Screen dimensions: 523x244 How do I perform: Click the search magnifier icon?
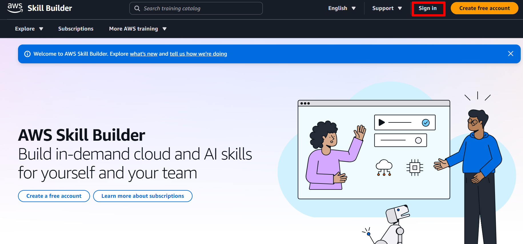click(137, 9)
